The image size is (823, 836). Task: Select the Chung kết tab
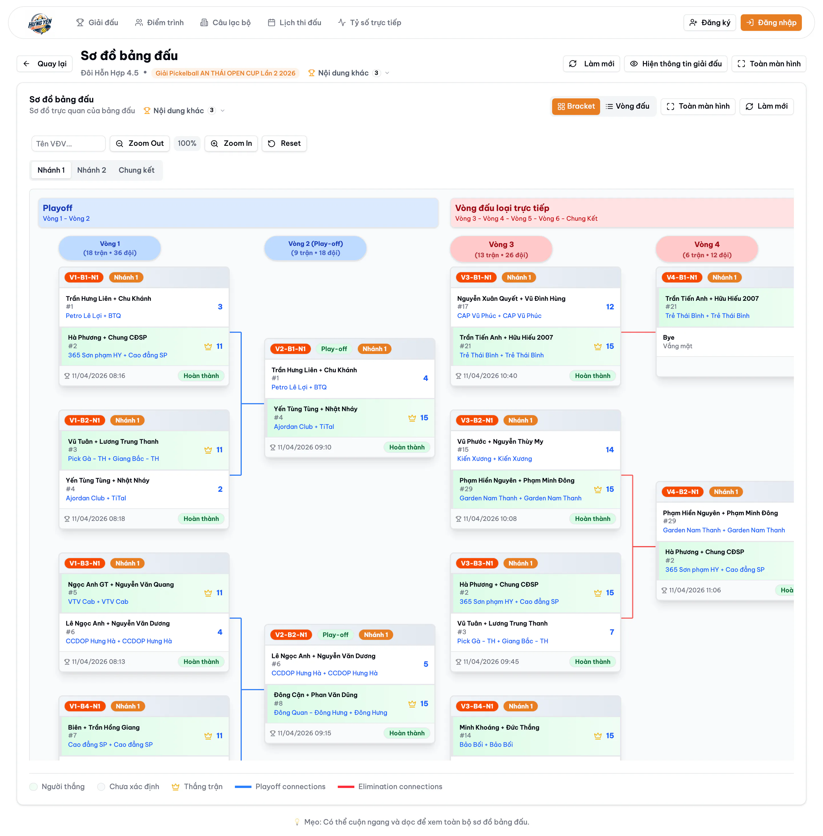pyautogui.click(x=136, y=170)
